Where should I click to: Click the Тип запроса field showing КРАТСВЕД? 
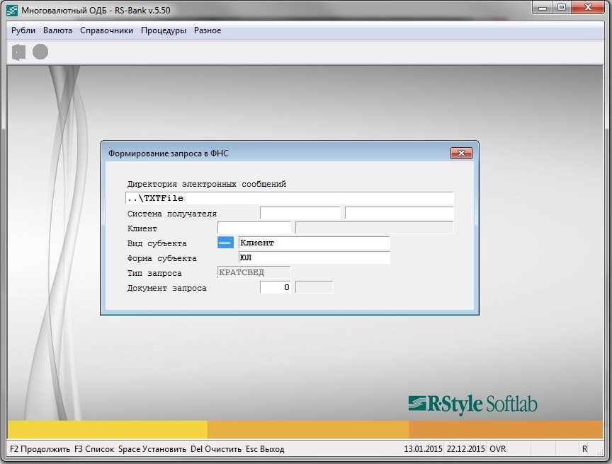coord(253,273)
